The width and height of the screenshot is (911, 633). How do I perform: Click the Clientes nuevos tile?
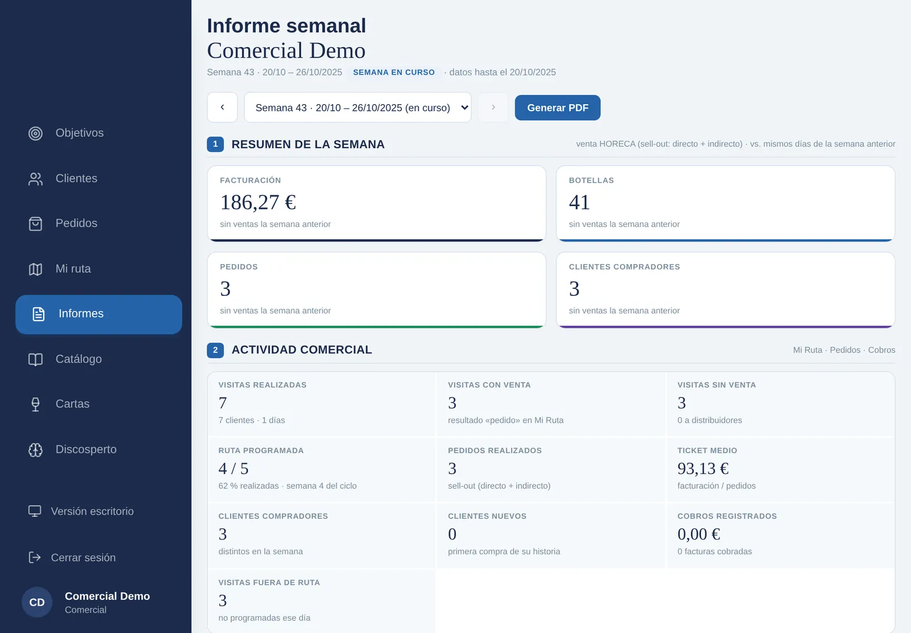pos(551,535)
